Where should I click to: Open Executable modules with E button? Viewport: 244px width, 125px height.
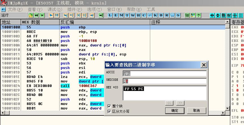[x=116, y=15]
